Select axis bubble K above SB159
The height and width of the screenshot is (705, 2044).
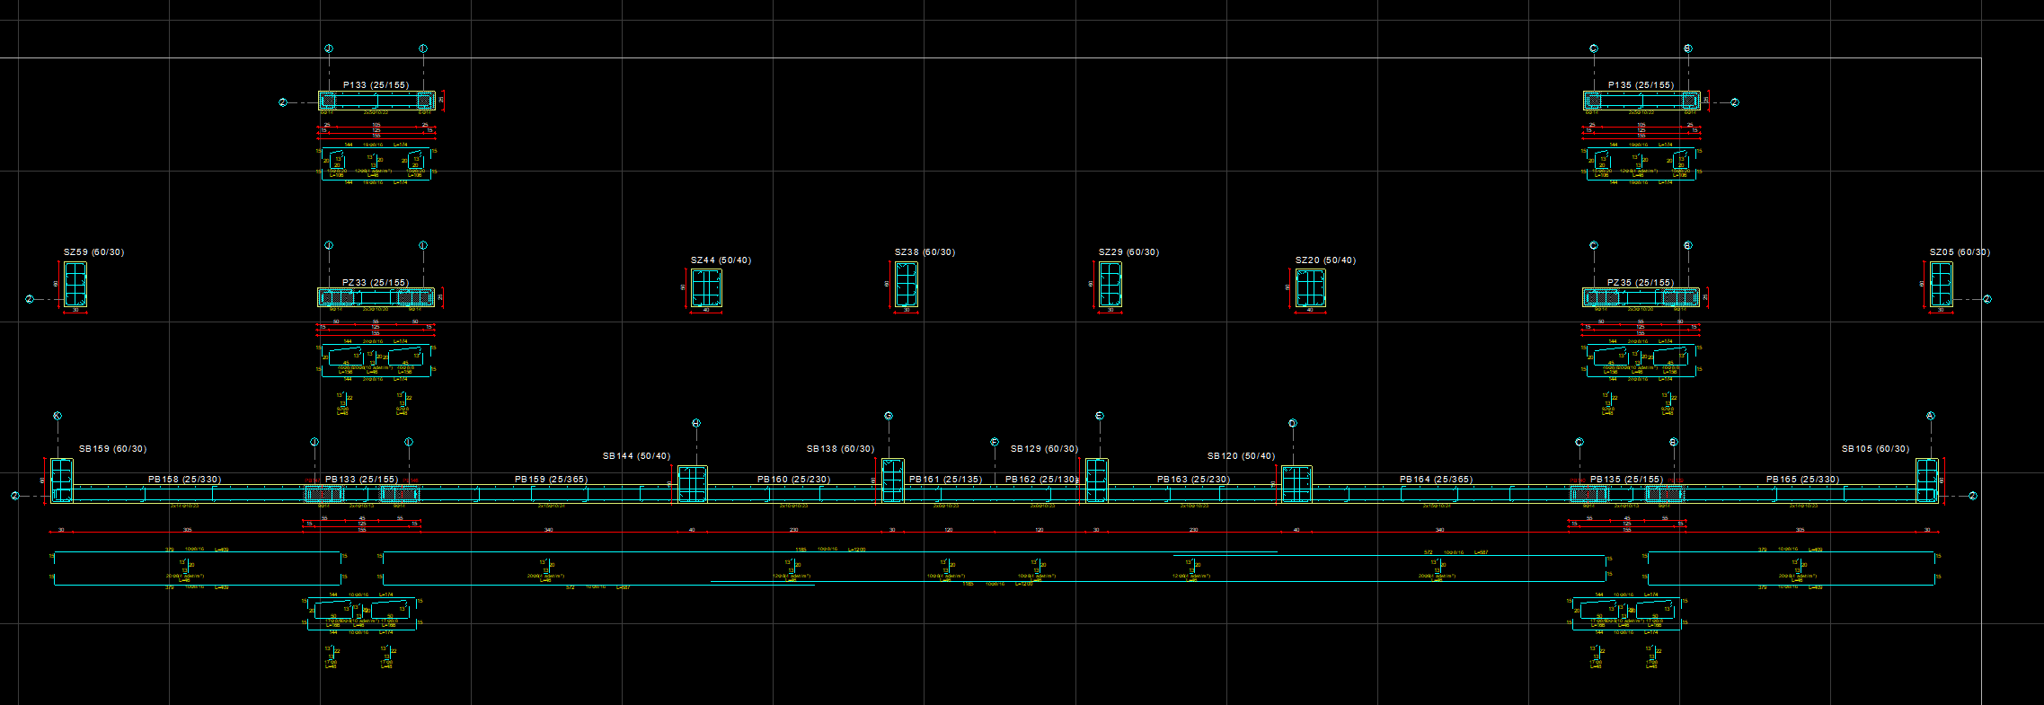(58, 416)
